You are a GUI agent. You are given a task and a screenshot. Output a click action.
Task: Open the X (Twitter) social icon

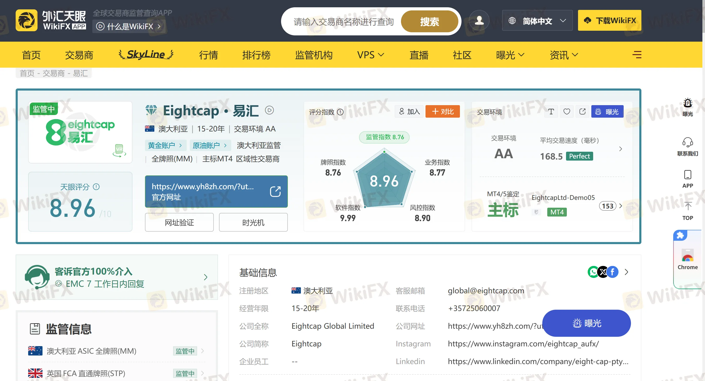click(603, 272)
